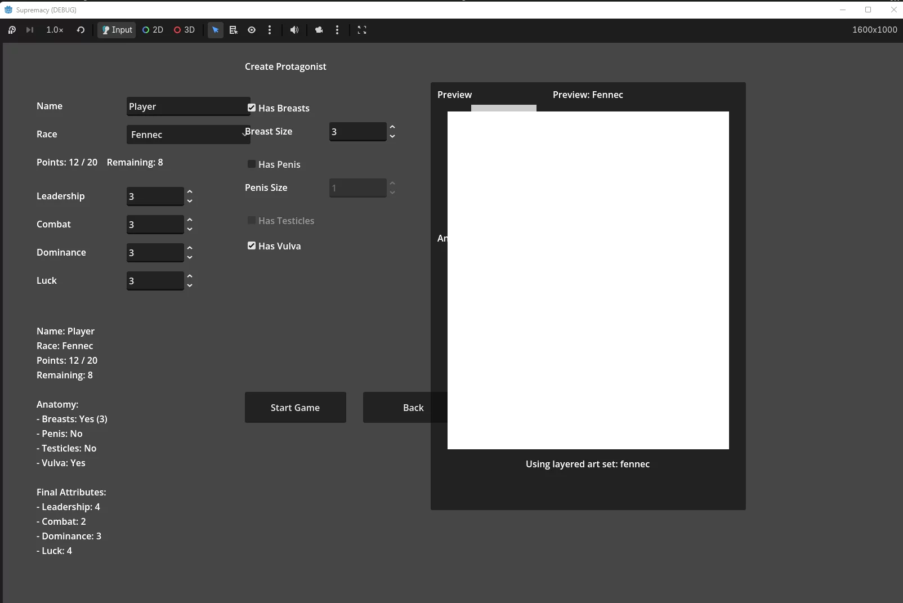Uncheck the Has Breasts checkbox
The image size is (903, 603).
(x=252, y=108)
